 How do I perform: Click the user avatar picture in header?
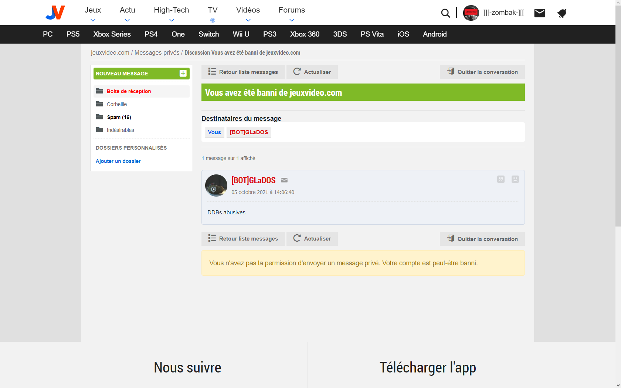[x=471, y=13]
